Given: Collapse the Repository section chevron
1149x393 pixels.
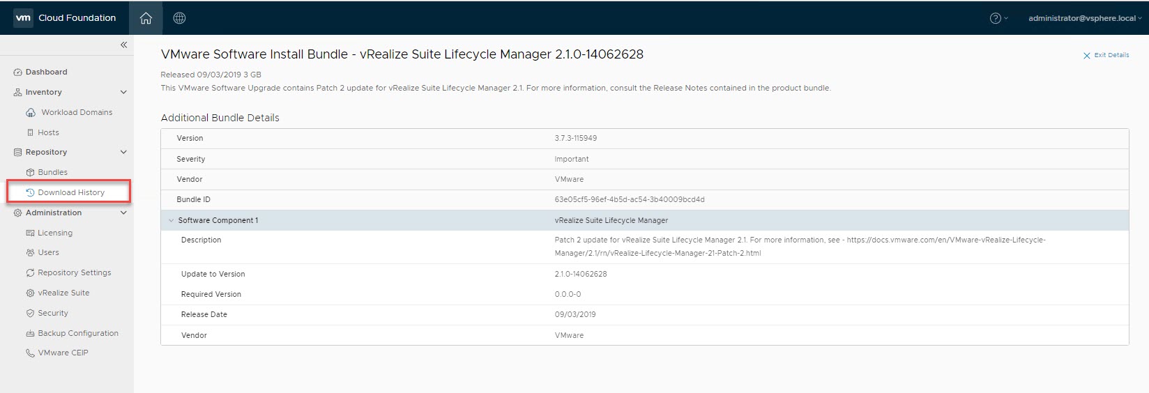Looking at the screenshot, I should coord(123,152).
